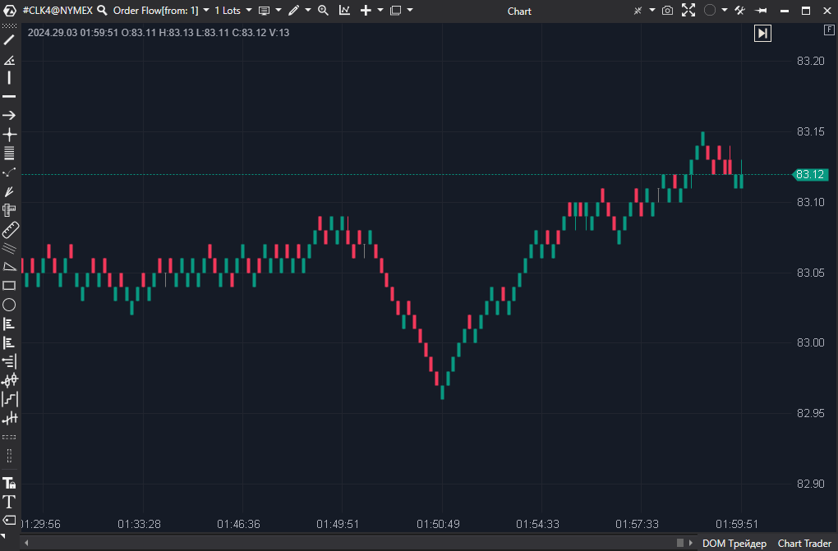
Task: Select the arrow drawing tool
Action: [x=9, y=115]
